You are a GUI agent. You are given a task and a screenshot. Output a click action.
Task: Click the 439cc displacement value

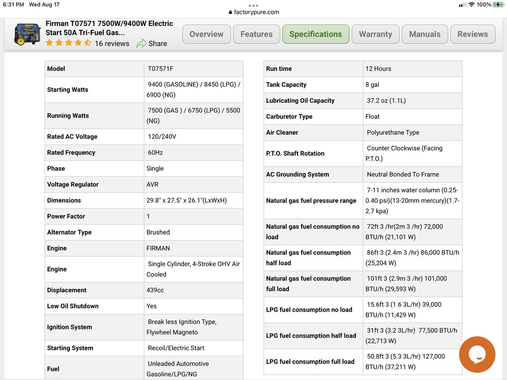tap(155, 290)
